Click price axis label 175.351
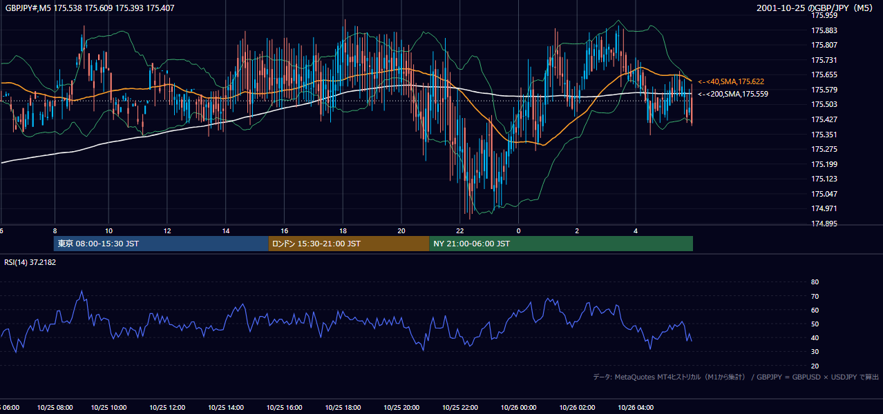 pyautogui.click(x=824, y=135)
